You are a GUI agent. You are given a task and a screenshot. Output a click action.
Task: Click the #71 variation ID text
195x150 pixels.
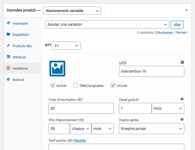[48, 45]
